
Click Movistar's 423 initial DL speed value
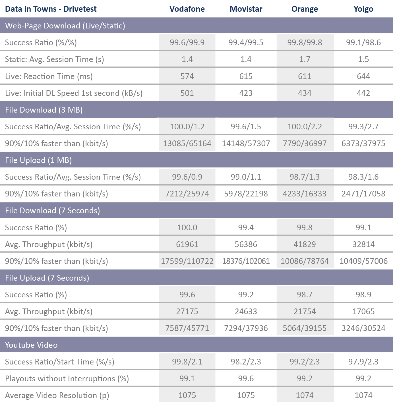click(x=246, y=93)
